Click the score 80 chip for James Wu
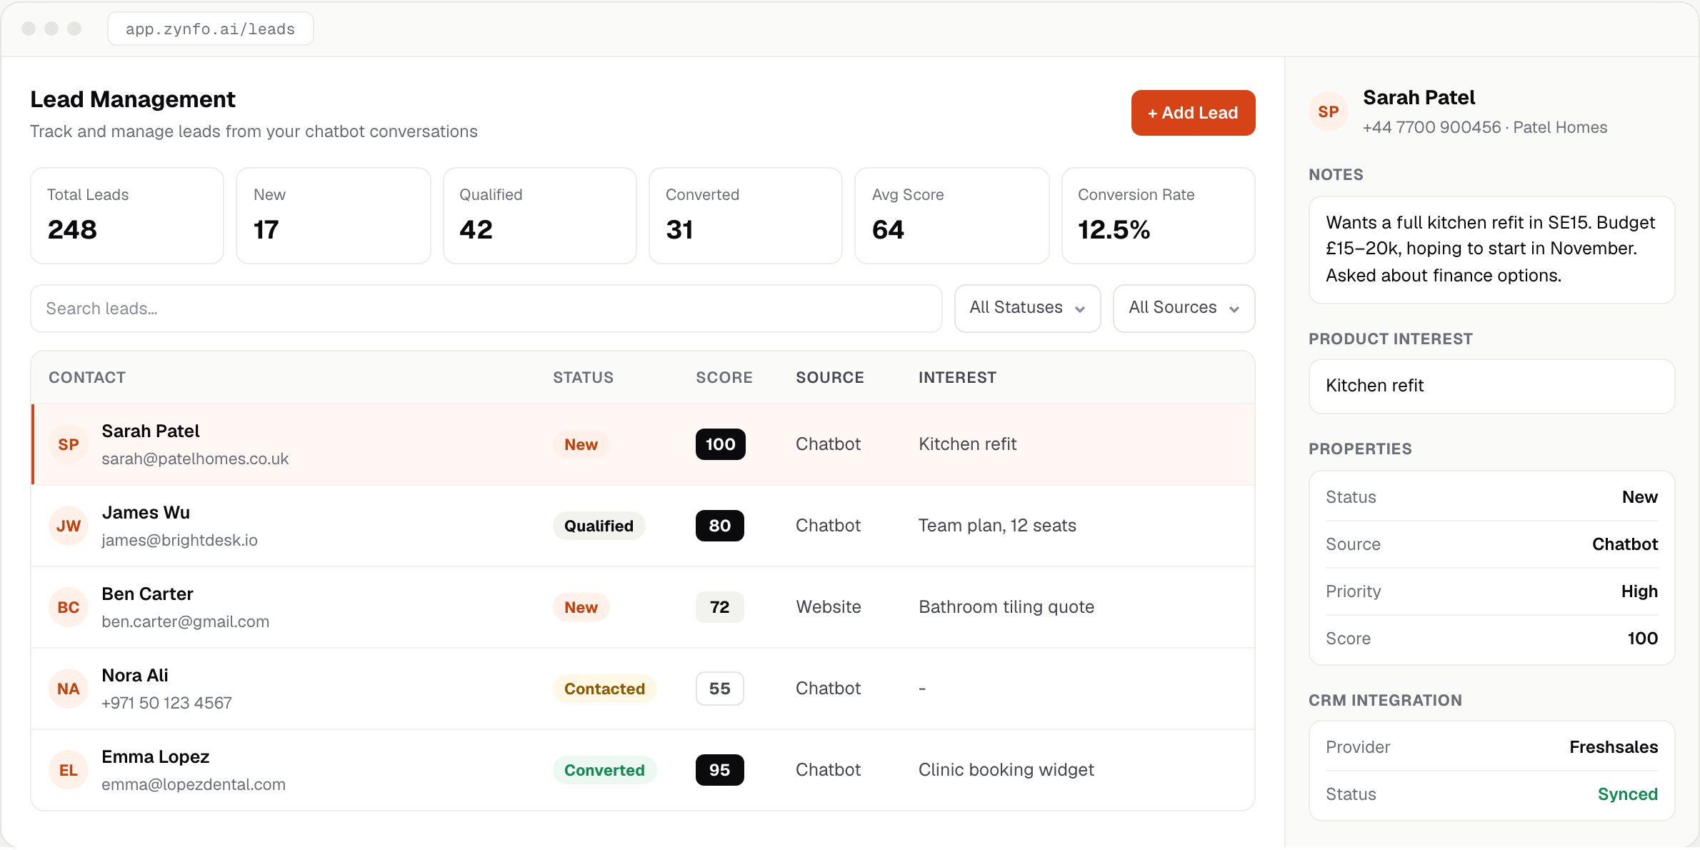 click(x=720, y=526)
